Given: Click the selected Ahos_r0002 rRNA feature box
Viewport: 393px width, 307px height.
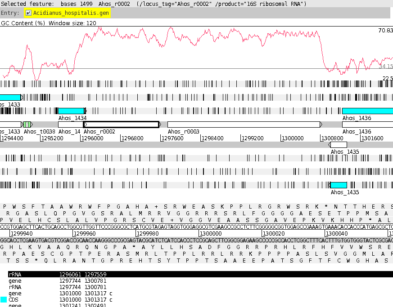Looking at the screenshot, I should coord(122,125).
